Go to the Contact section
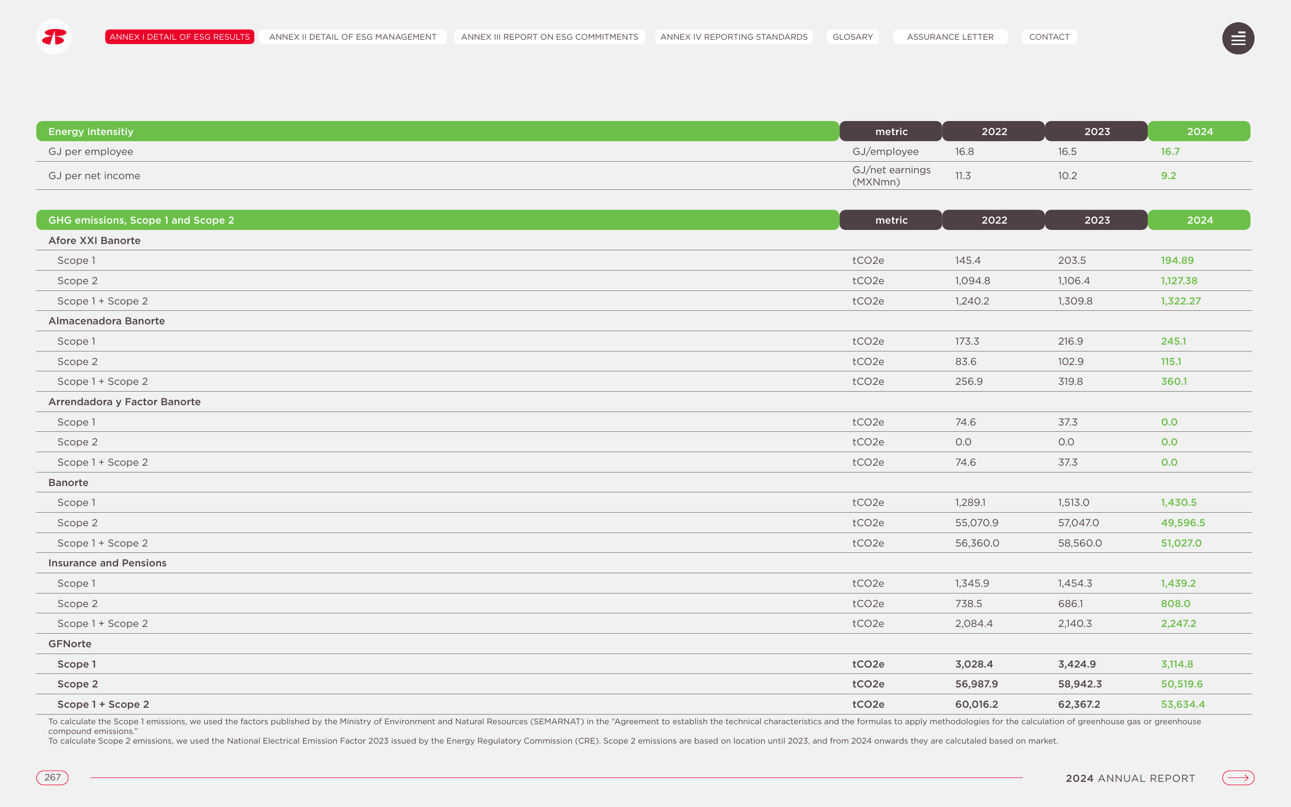The width and height of the screenshot is (1291, 807). click(1049, 37)
